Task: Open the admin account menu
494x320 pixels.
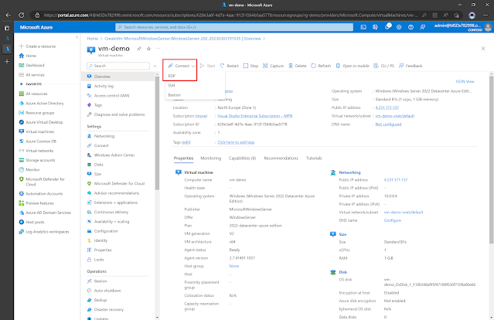Action: 462,27
